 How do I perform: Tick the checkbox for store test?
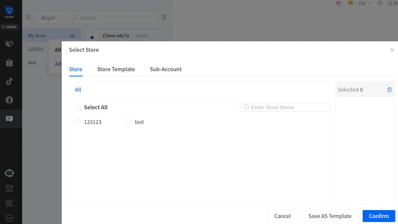[128, 121]
